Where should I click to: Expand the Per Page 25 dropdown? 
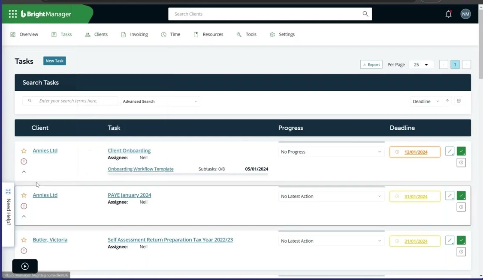(x=421, y=65)
